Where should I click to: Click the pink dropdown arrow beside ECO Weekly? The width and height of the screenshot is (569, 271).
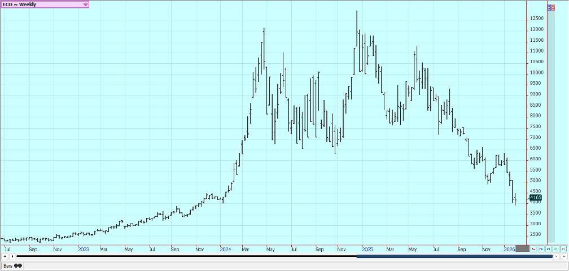pos(85,5)
